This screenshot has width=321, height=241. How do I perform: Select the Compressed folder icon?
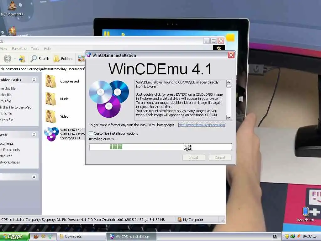pos(50,81)
